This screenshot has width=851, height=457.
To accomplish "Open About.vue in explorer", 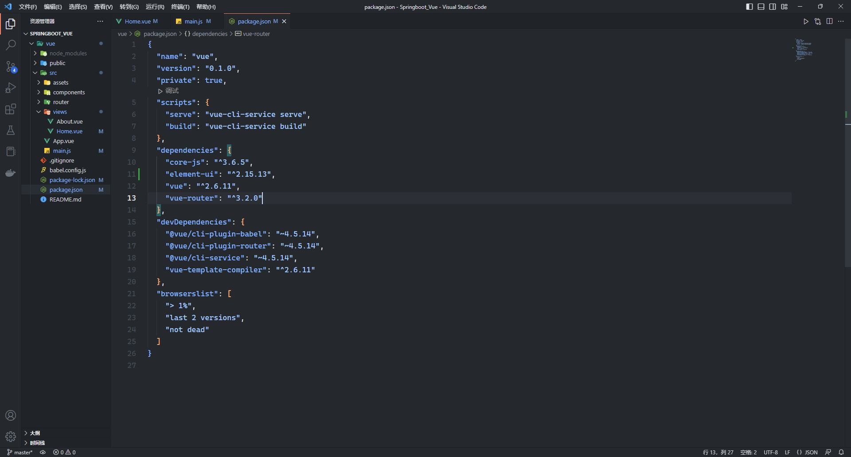I will (66, 121).
